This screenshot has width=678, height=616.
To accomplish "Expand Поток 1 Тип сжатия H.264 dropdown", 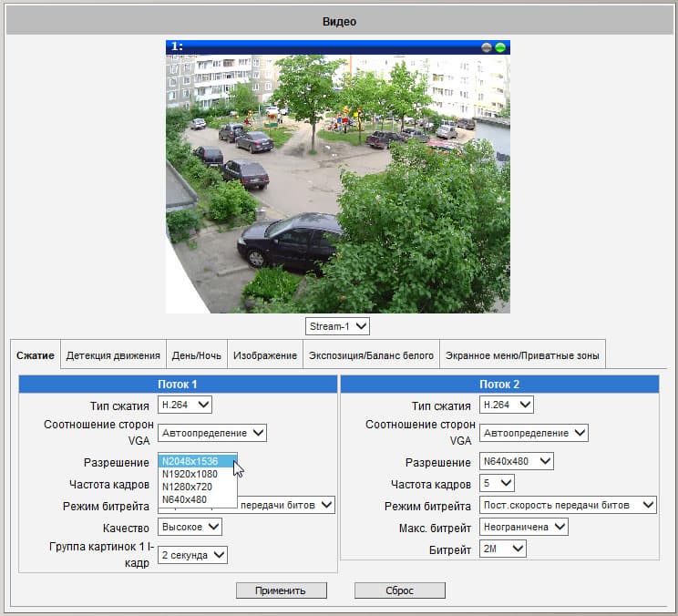I will 185,404.
